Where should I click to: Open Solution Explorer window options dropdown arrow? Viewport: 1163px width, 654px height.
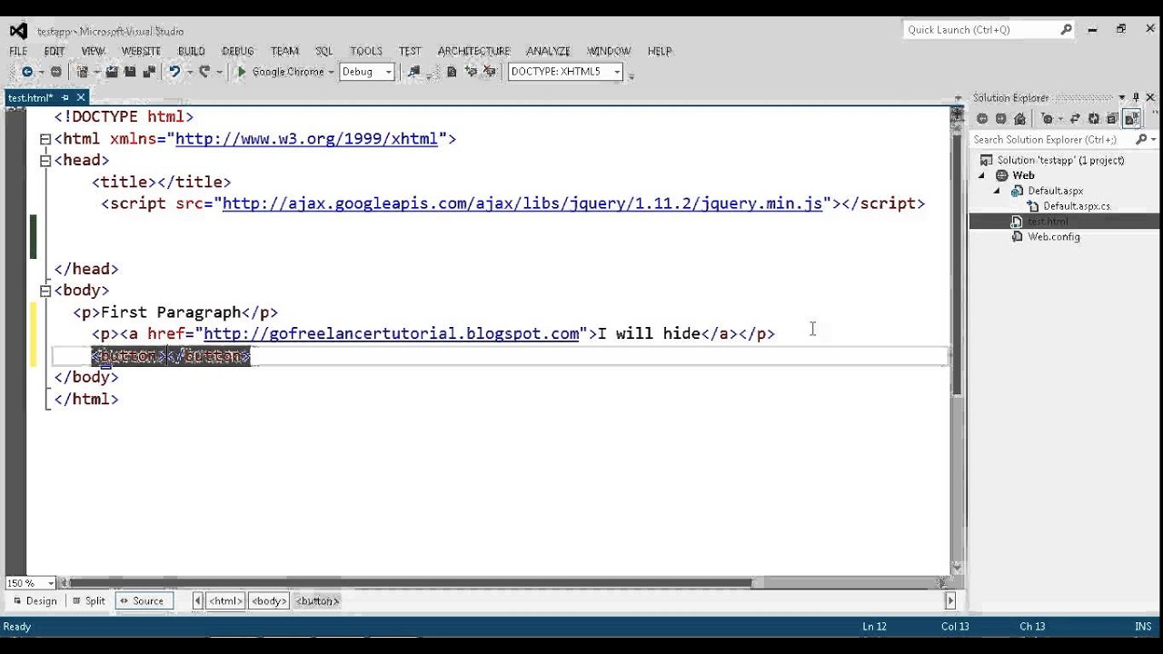1121,97
